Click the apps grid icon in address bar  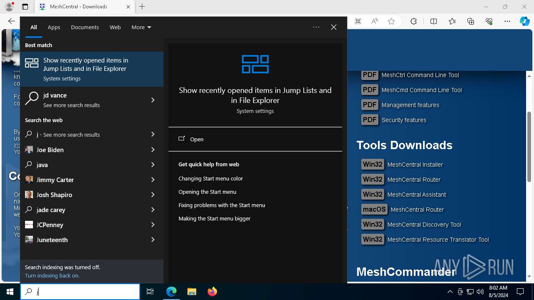[358, 21]
